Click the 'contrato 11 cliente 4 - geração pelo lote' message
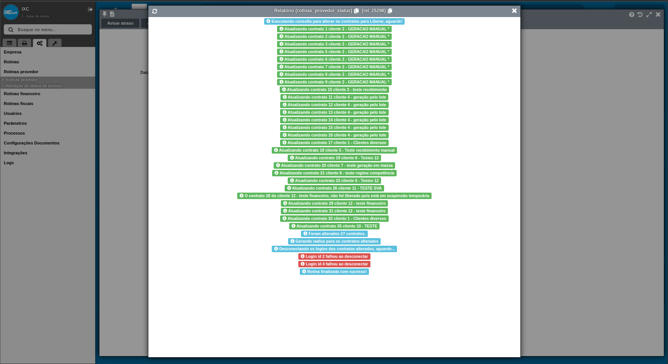 [334, 97]
